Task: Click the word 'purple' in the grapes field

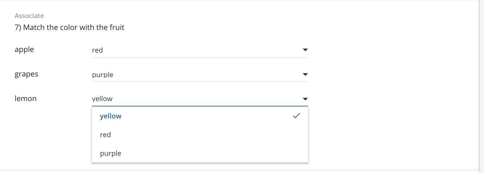Action: pyautogui.click(x=103, y=75)
